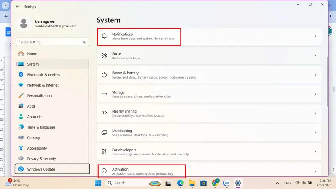
Task: Click the Time & language globe icon
Action: (21, 127)
